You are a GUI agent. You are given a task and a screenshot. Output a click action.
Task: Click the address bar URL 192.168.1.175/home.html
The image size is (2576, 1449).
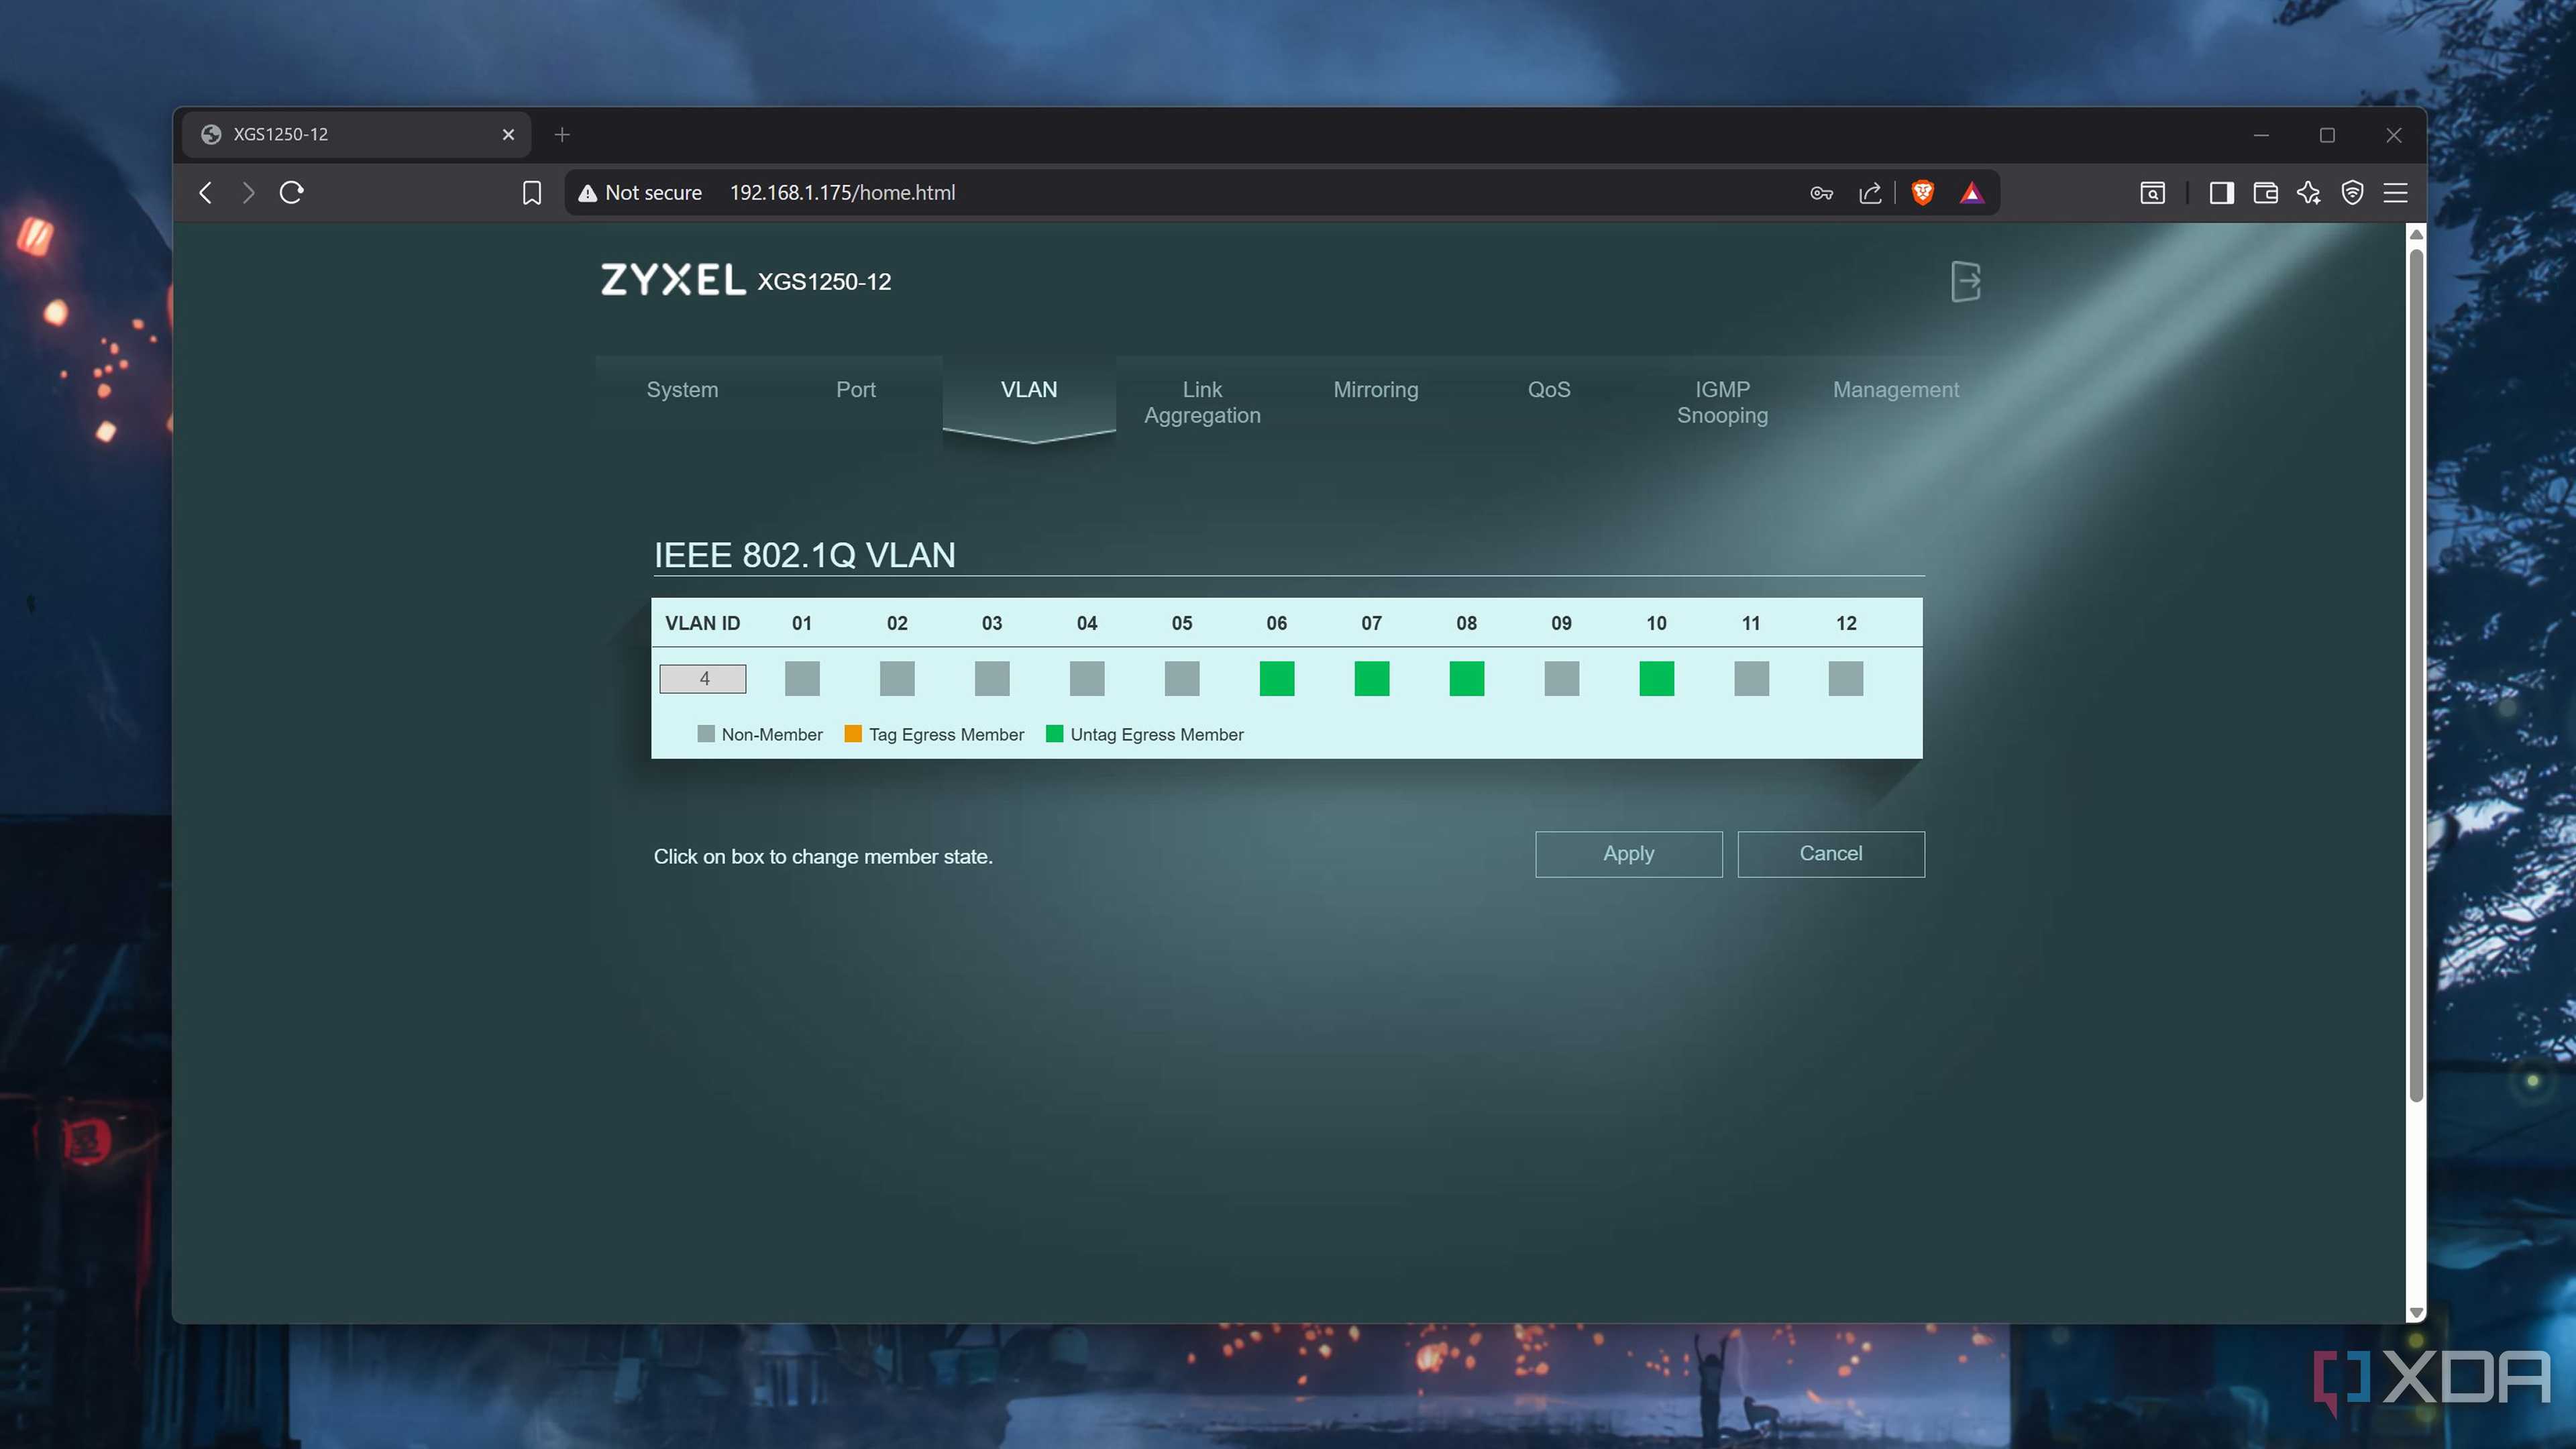click(x=842, y=193)
